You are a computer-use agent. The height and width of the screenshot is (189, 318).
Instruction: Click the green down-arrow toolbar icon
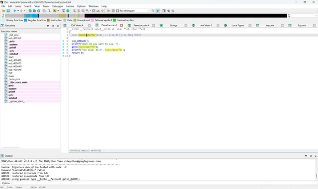[x=49, y=11]
